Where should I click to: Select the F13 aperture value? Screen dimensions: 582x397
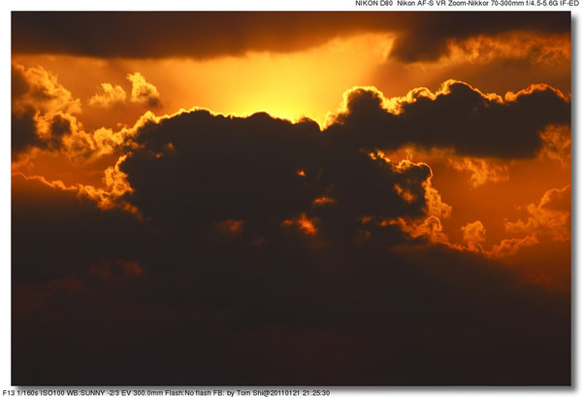8,392
